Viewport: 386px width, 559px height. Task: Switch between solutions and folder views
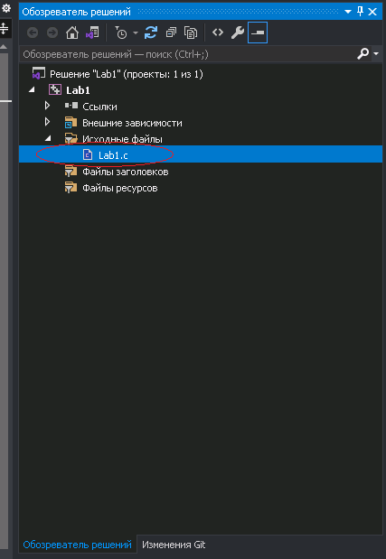[92, 33]
